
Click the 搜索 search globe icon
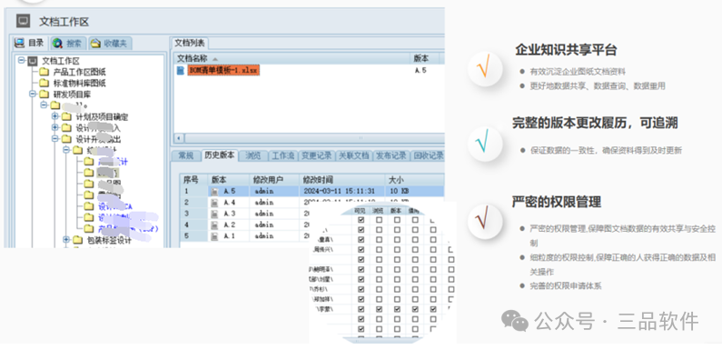[x=57, y=44]
